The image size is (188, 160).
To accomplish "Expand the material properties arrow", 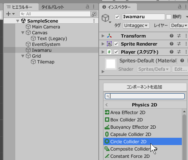I will (103, 72).
